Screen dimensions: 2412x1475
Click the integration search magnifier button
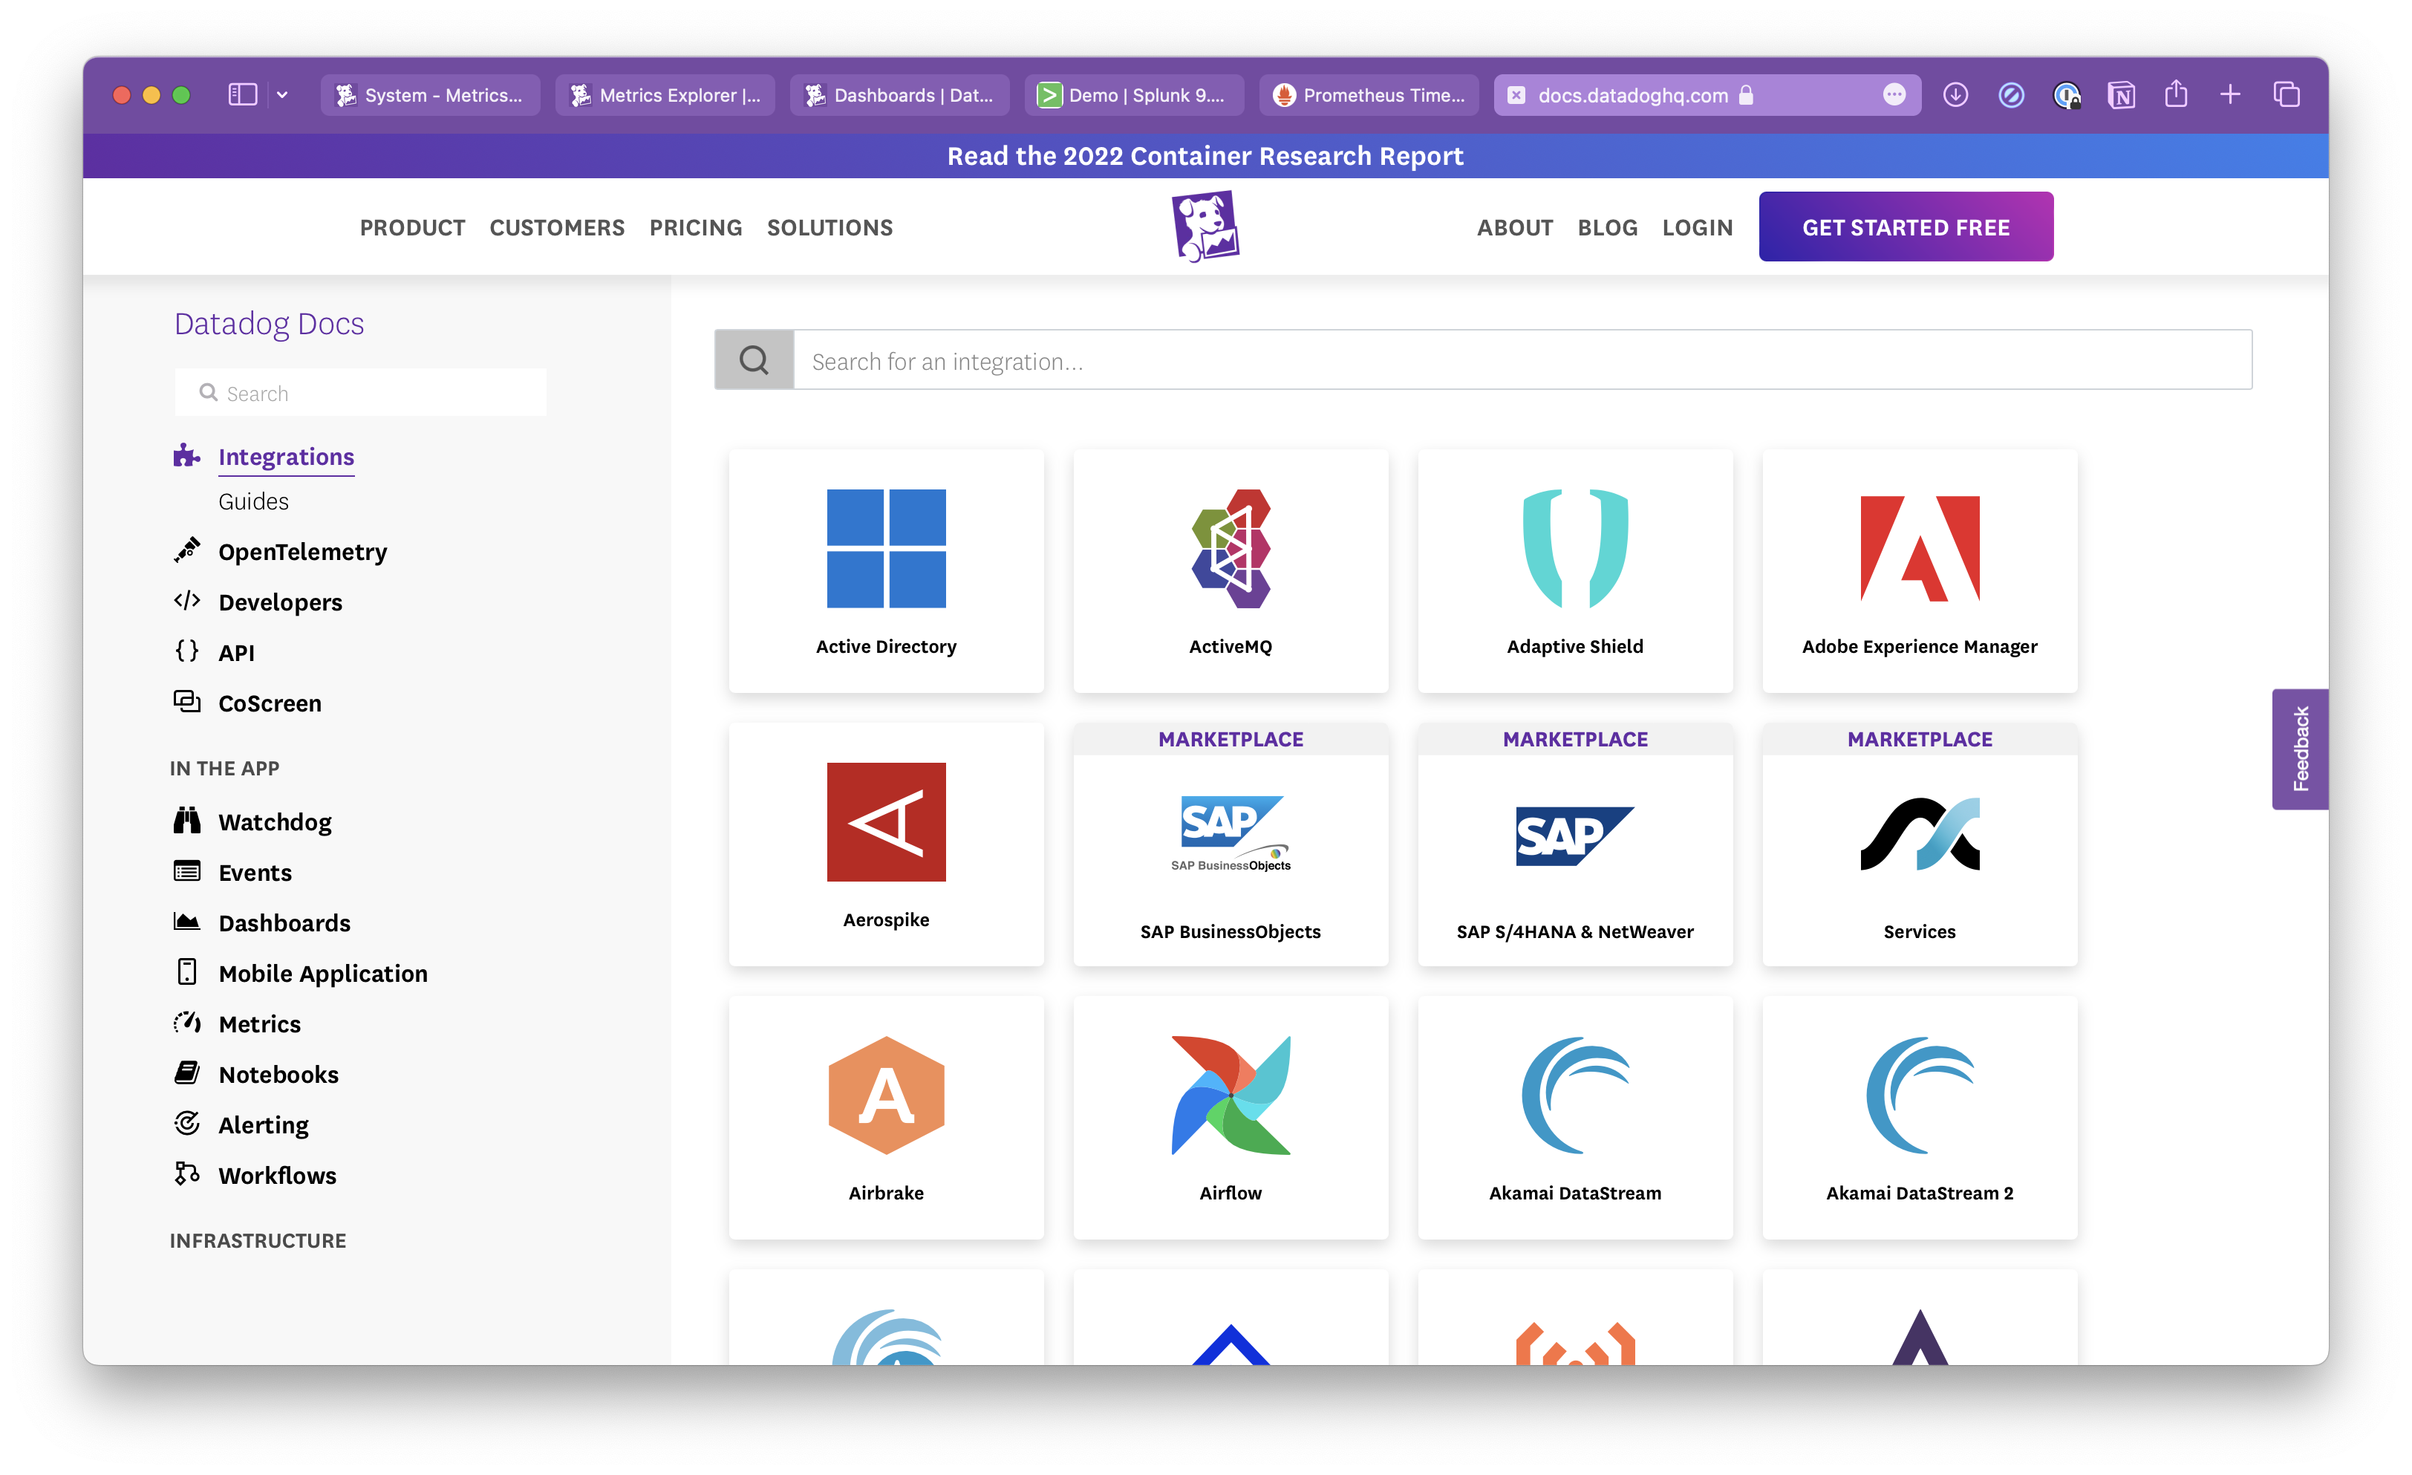pyautogui.click(x=754, y=360)
